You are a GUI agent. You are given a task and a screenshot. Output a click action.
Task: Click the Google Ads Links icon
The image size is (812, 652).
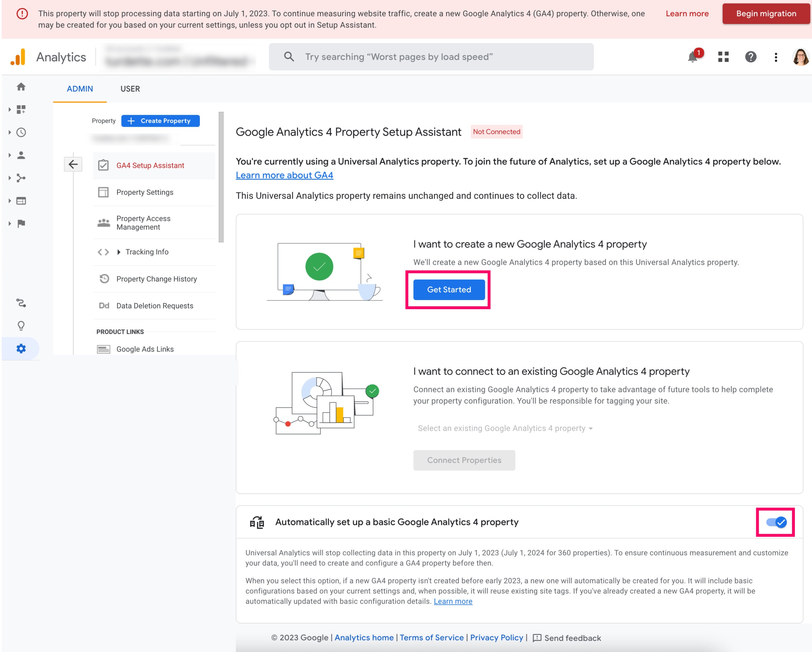click(x=104, y=349)
